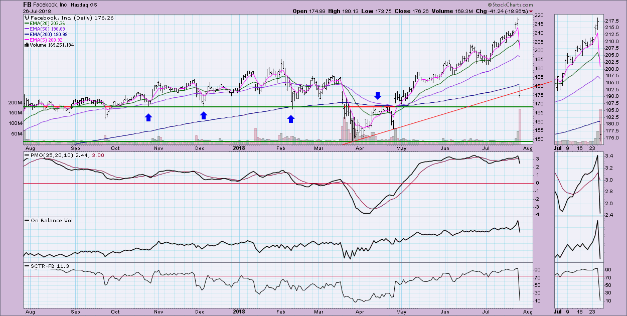The width and height of the screenshot is (627, 316).
Task: Select the EMA(50) 196.69 legend entry
Action: coord(50,29)
